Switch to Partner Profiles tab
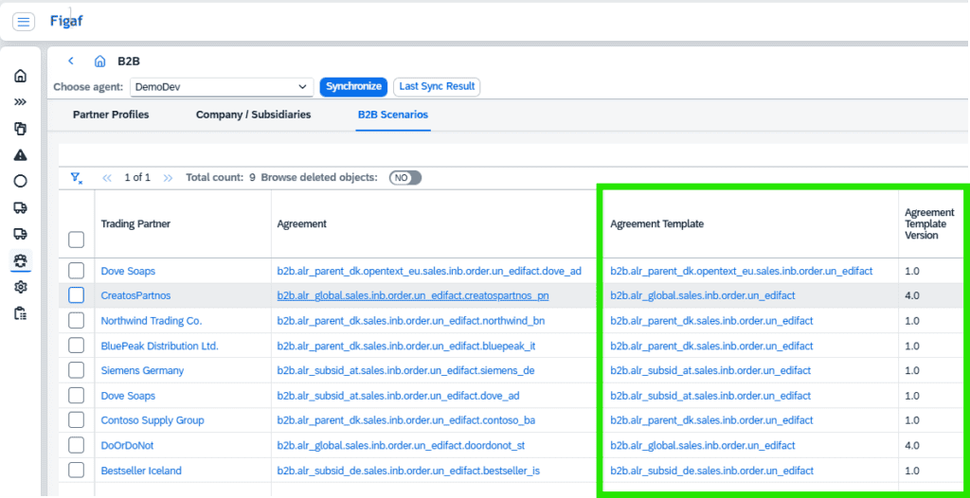Screen dimensions: 970x498 tap(111, 115)
